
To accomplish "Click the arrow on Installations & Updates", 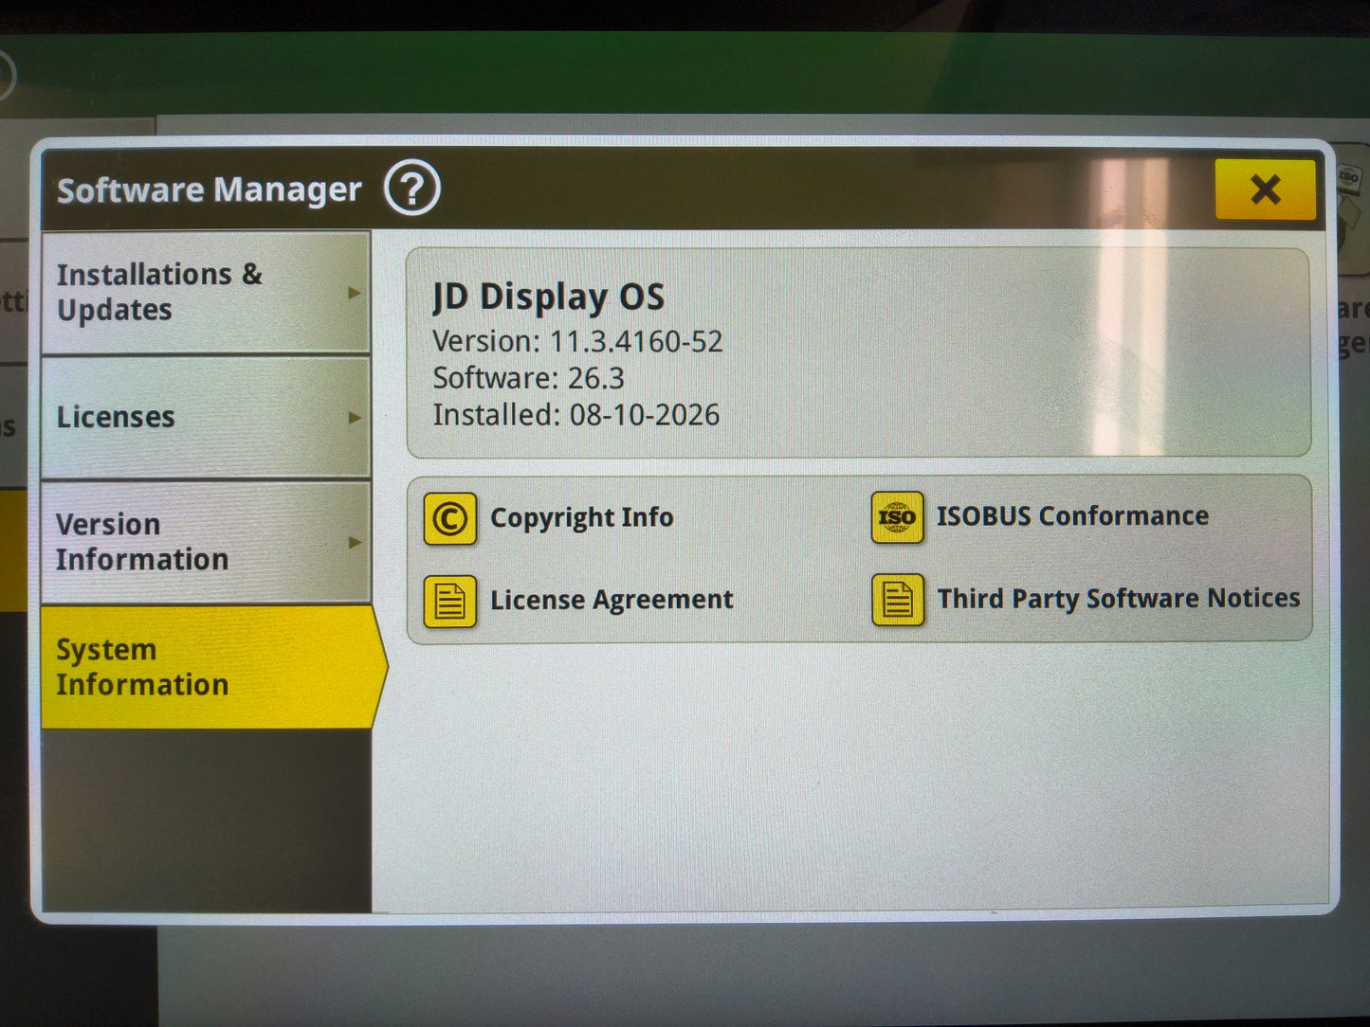I will 355,293.
